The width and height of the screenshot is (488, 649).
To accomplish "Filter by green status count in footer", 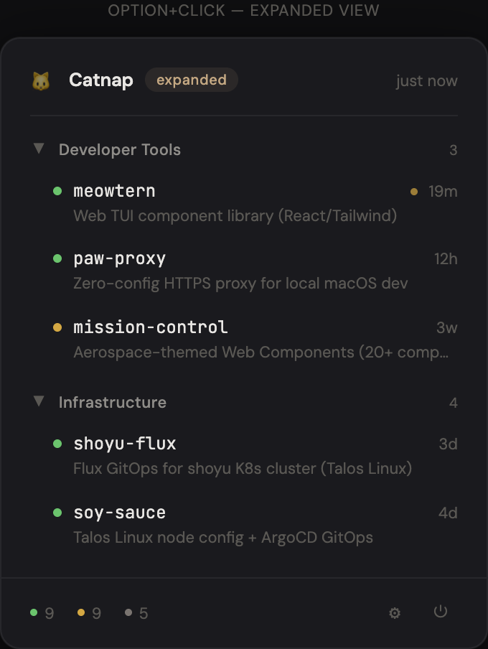I will click(42, 613).
